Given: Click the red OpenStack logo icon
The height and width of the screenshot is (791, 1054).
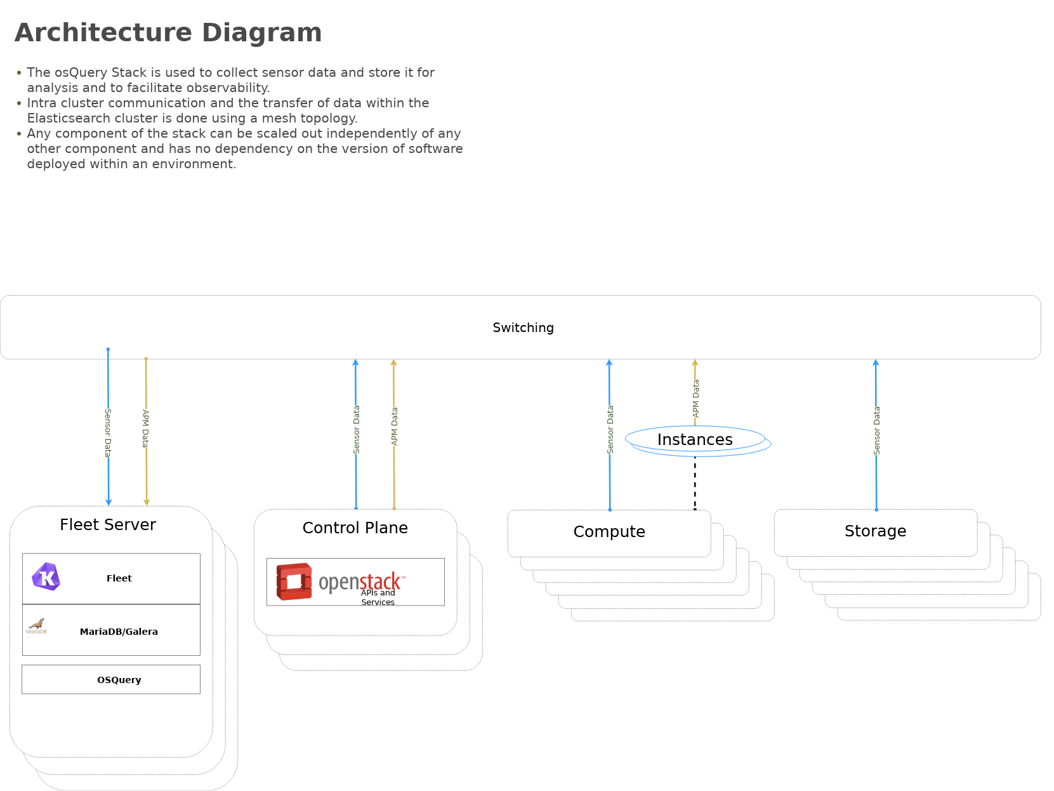Looking at the screenshot, I should coord(294,582).
